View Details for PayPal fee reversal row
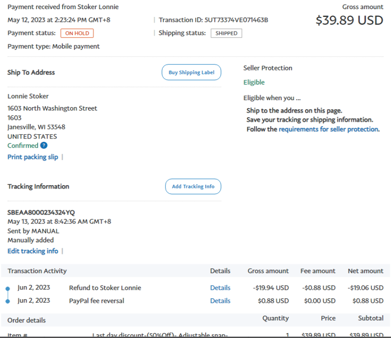Image resolution: width=391 pixels, height=338 pixels. [220, 301]
